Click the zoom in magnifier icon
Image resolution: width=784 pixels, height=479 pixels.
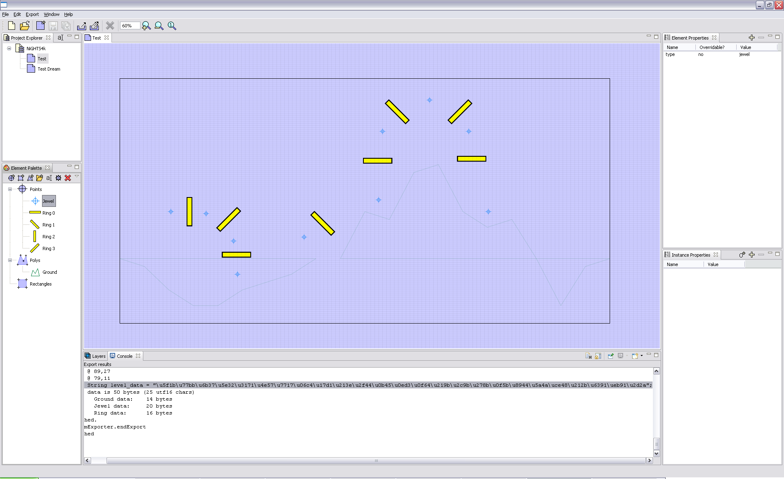pyautogui.click(x=146, y=26)
